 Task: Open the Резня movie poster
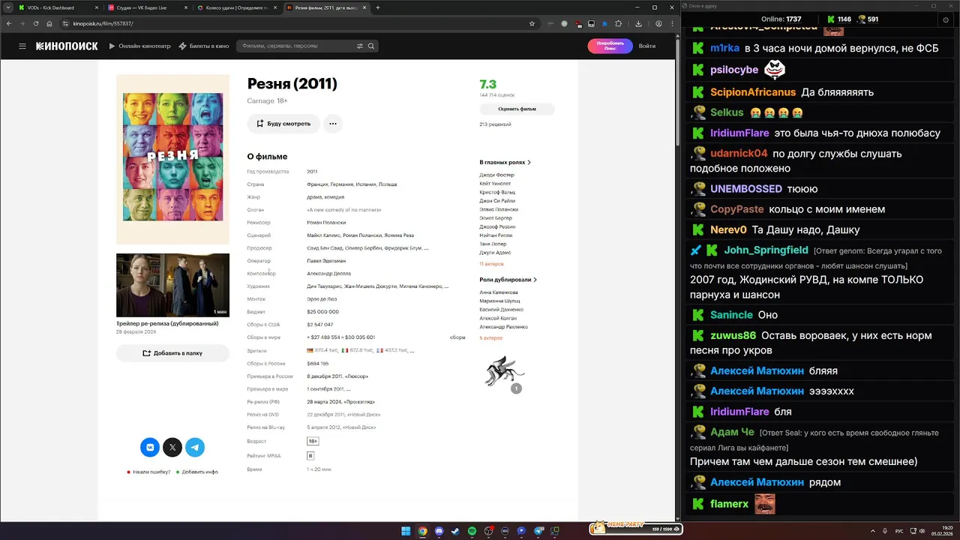(x=172, y=158)
